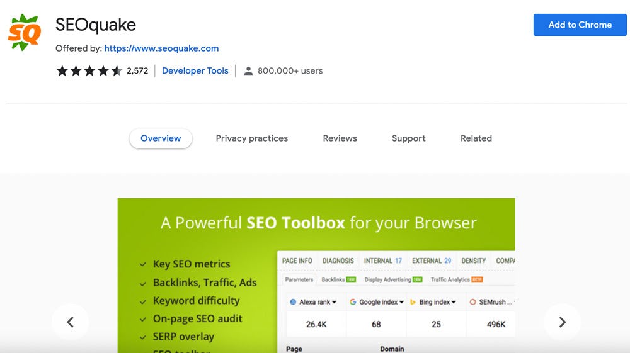Viewport: 630px width, 353px height.
Task: Select the Parameters sub-tab
Action: (x=299, y=279)
